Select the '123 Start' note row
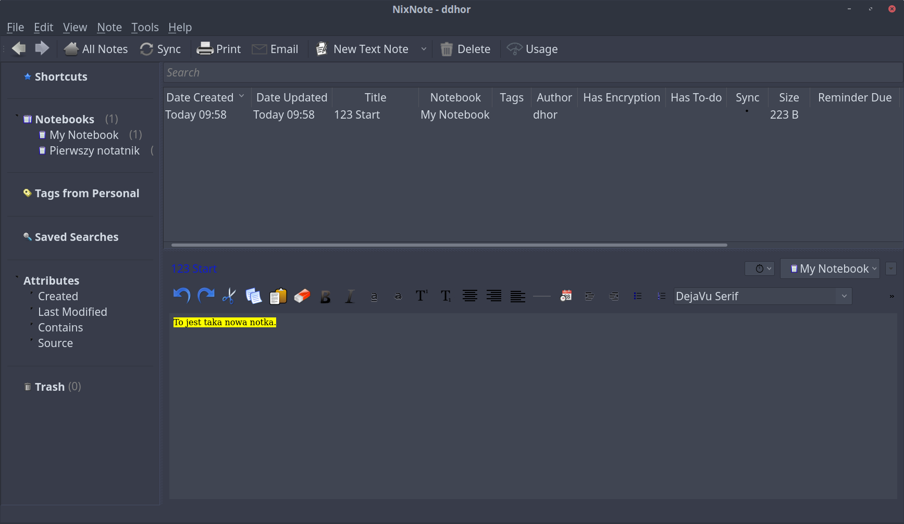 (x=533, y=114)
